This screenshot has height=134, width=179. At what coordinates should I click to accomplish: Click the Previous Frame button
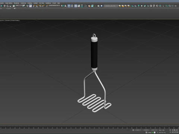[173, 130]
